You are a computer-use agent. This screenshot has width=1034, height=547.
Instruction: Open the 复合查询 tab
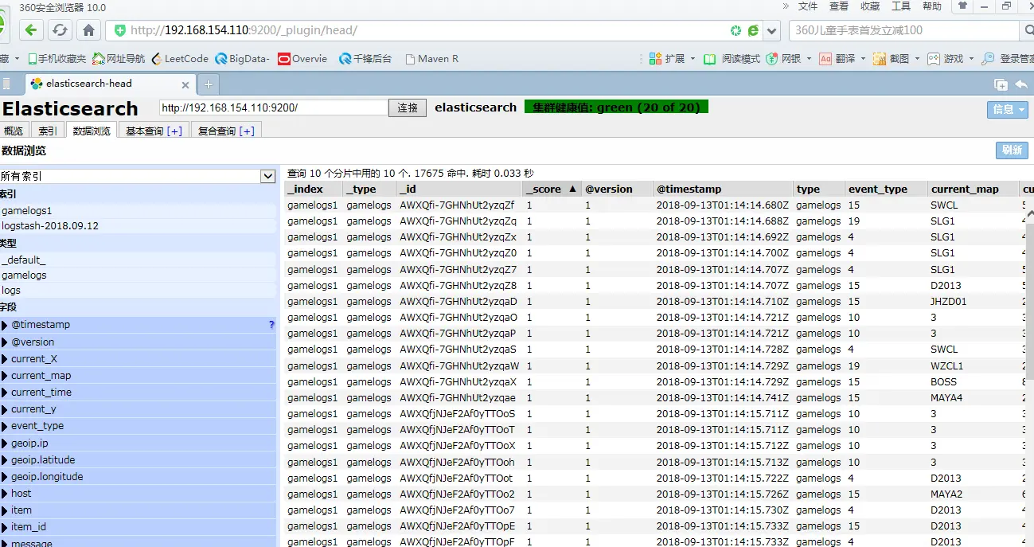coord(226,131)
